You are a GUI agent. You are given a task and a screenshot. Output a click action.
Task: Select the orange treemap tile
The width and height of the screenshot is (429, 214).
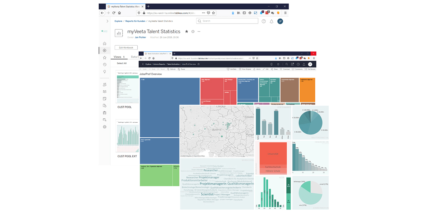point(307,90)
